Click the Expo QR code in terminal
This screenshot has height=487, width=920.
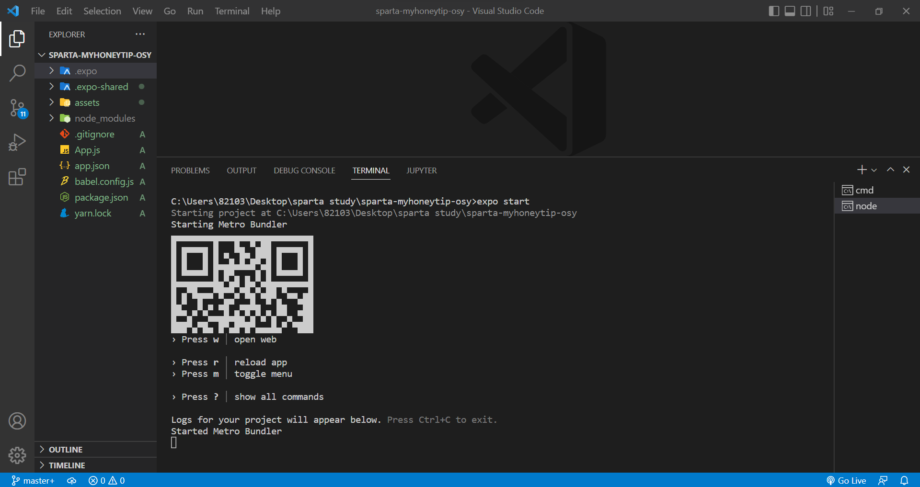coord(242,284)
